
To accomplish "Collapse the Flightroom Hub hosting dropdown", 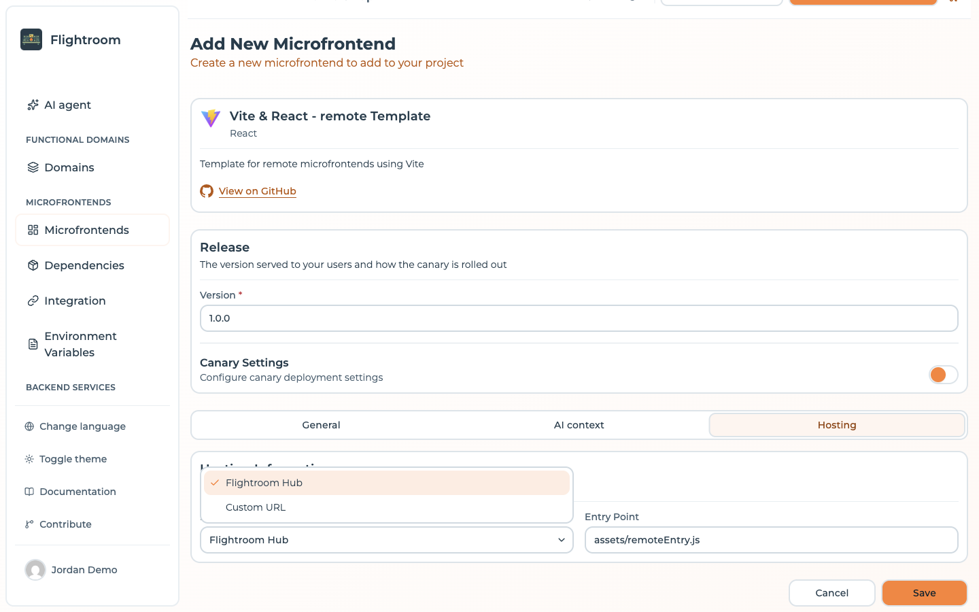I will tap(387, 540).
